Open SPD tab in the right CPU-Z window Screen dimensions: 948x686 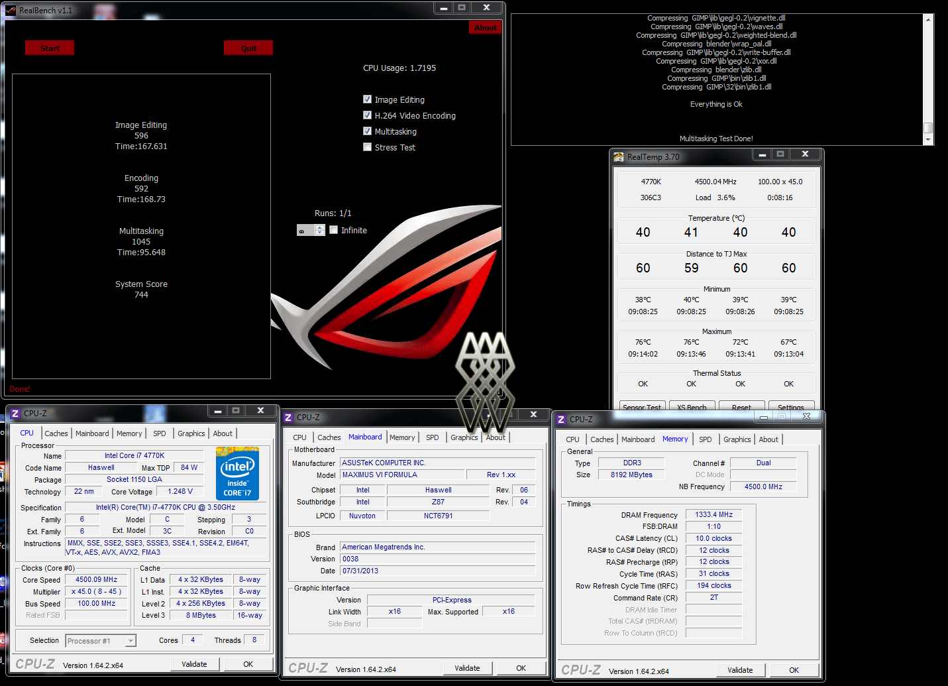point(706,439)
